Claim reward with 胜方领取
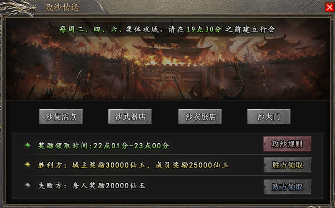The height and width of the screenshot is (208, 335). [x=288, y=165]
